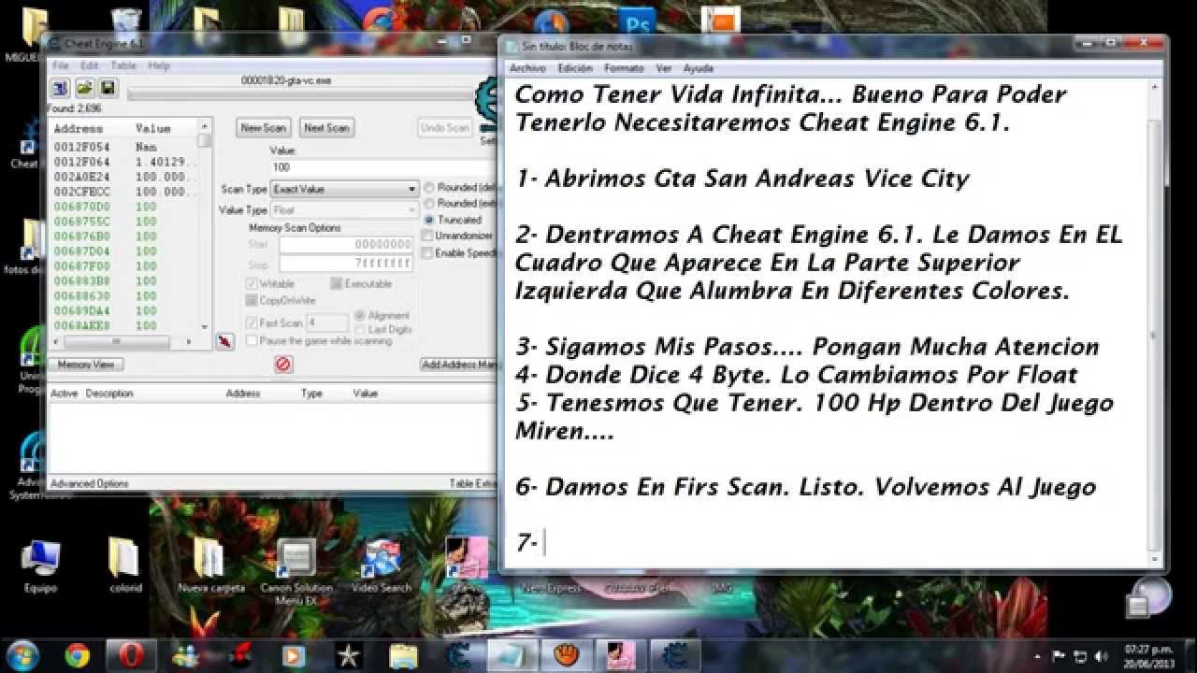
Task: Toggle the CopyOnWrite checkbox
Action: point(251,300)
